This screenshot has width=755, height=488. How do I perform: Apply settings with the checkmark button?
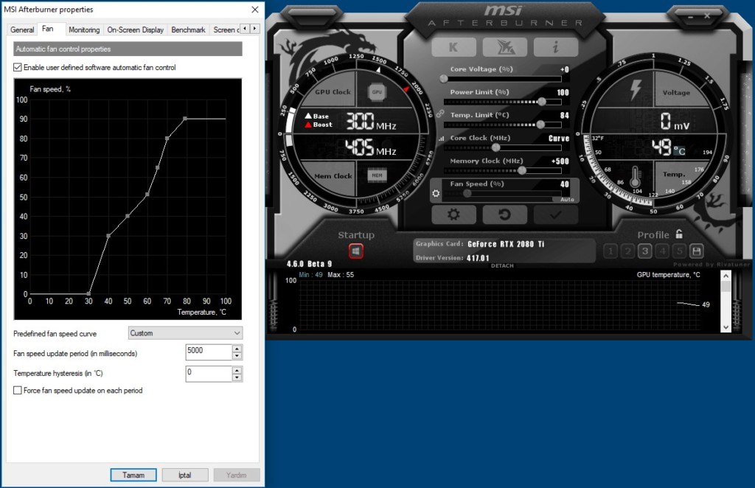point(556,215)
